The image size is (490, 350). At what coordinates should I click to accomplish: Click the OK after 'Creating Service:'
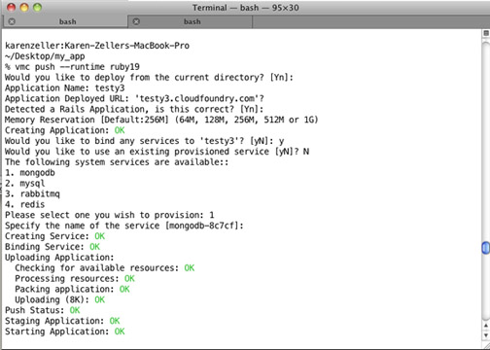(100, 236)
